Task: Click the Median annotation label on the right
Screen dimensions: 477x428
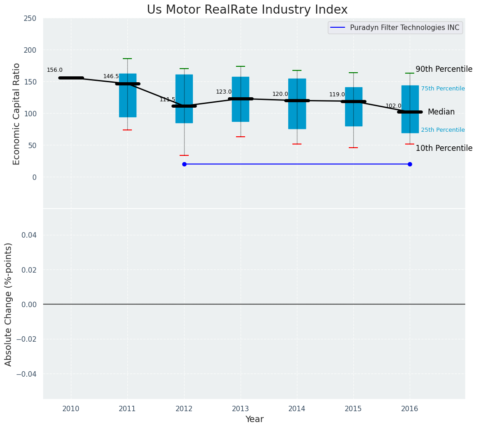Action: [441, 112]
